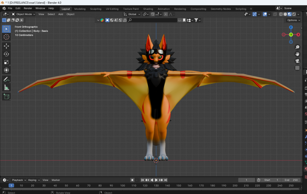Select the Scale tool
The width and height of the screenshot is (307, 194).
(6, 62)
